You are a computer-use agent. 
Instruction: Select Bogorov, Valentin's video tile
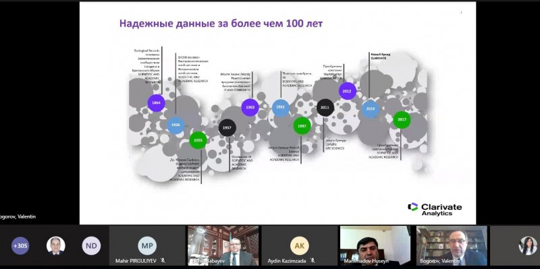[452, 245]
